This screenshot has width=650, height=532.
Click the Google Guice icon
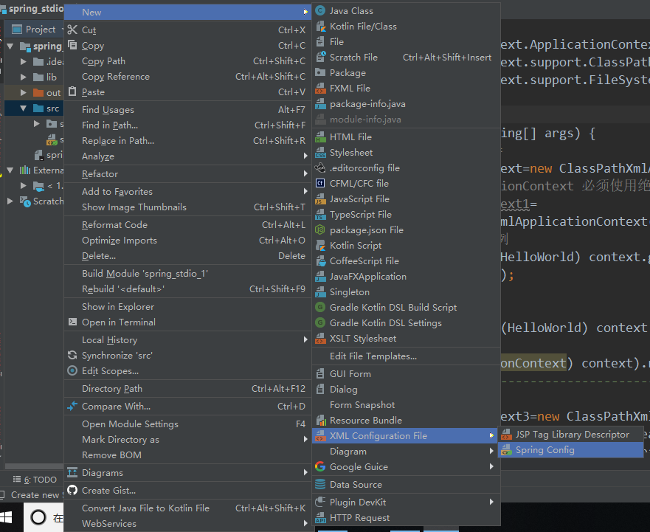(320, 466)
